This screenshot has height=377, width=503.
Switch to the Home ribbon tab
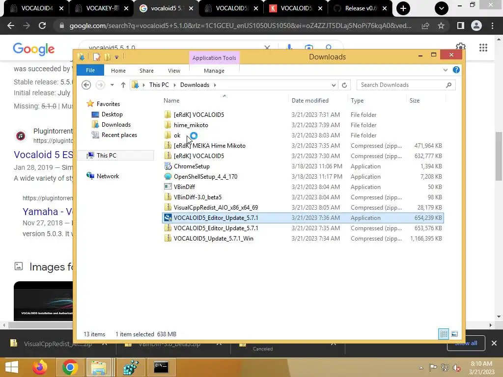click(118, 71)
